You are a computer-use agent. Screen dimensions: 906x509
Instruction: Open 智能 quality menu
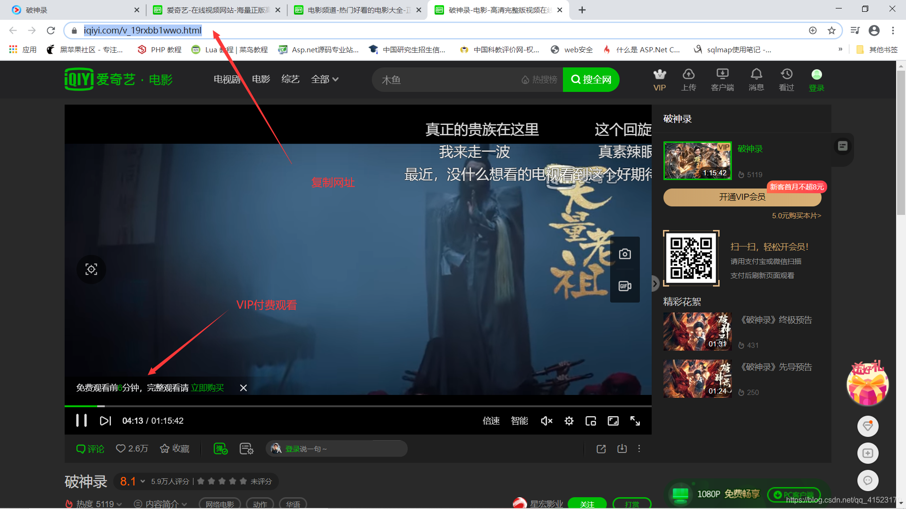pos(519,421)
